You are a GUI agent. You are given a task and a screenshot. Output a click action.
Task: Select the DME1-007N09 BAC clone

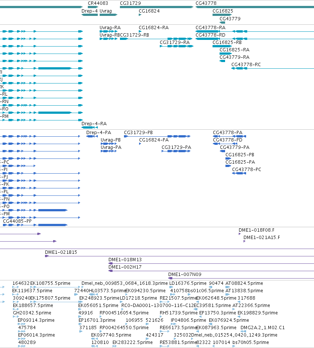coord(241,278)
